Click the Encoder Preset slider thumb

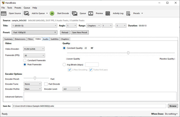(35, 78)
